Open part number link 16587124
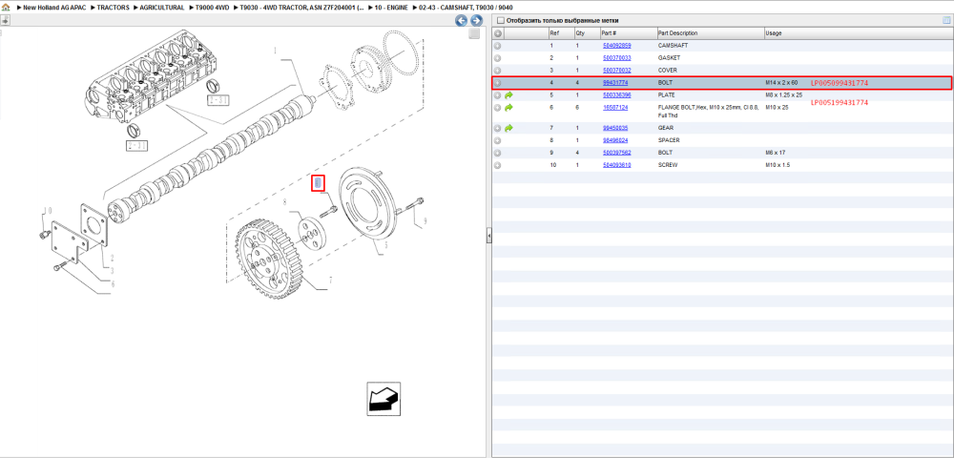This screenshot has width=954, height=458. pos(615,108)
